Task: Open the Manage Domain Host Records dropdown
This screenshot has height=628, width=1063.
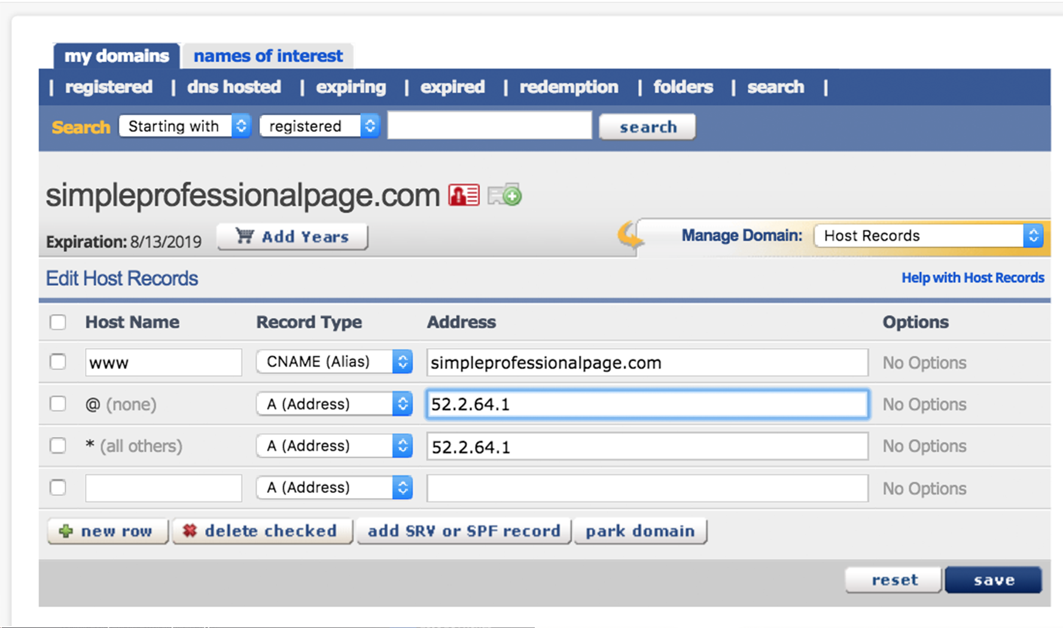Action: click(x=928, y=236)
